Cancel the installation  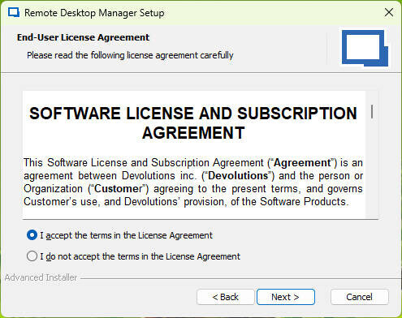(359, 297)
